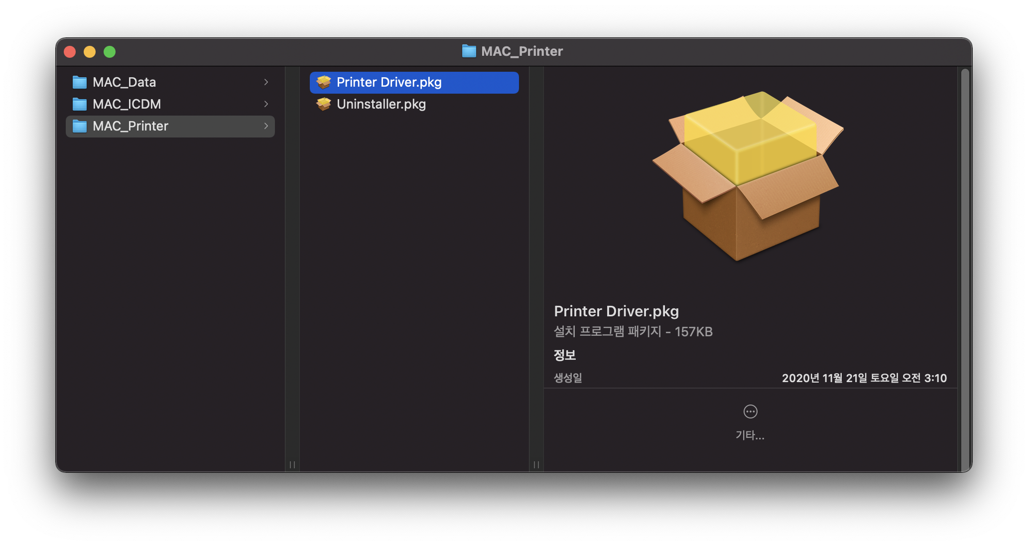Close the window with the red button
The width and height of the screenshot is (1028, 546).
[x=70, y=52]
